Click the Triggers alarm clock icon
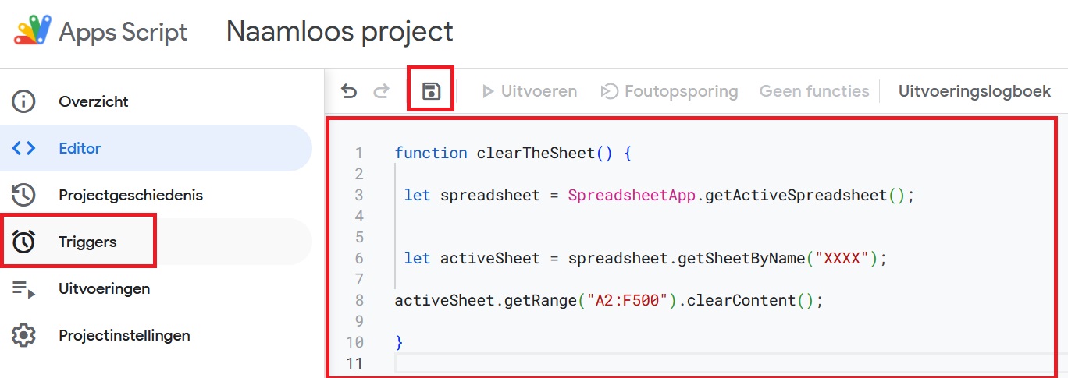The height and width of the screenshot is (378, 1068). (x=24, y=242)
